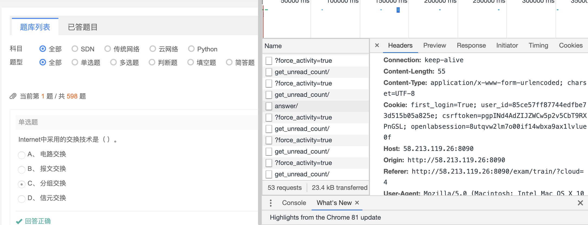Switch to 已答题目 tab
The image size is (588, 225).
coord(82,27)
